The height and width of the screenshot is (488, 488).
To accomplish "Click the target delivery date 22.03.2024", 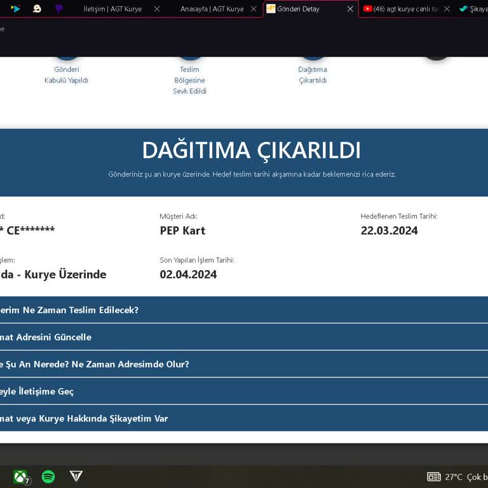I will (x=389, y=231).
